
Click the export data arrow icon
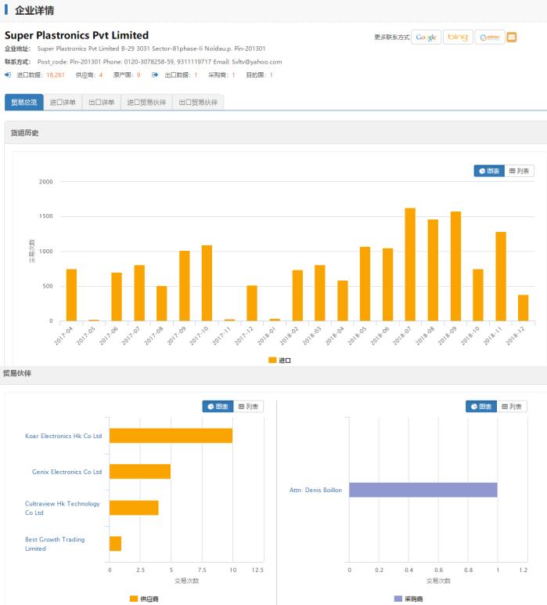tap(155, 75)
